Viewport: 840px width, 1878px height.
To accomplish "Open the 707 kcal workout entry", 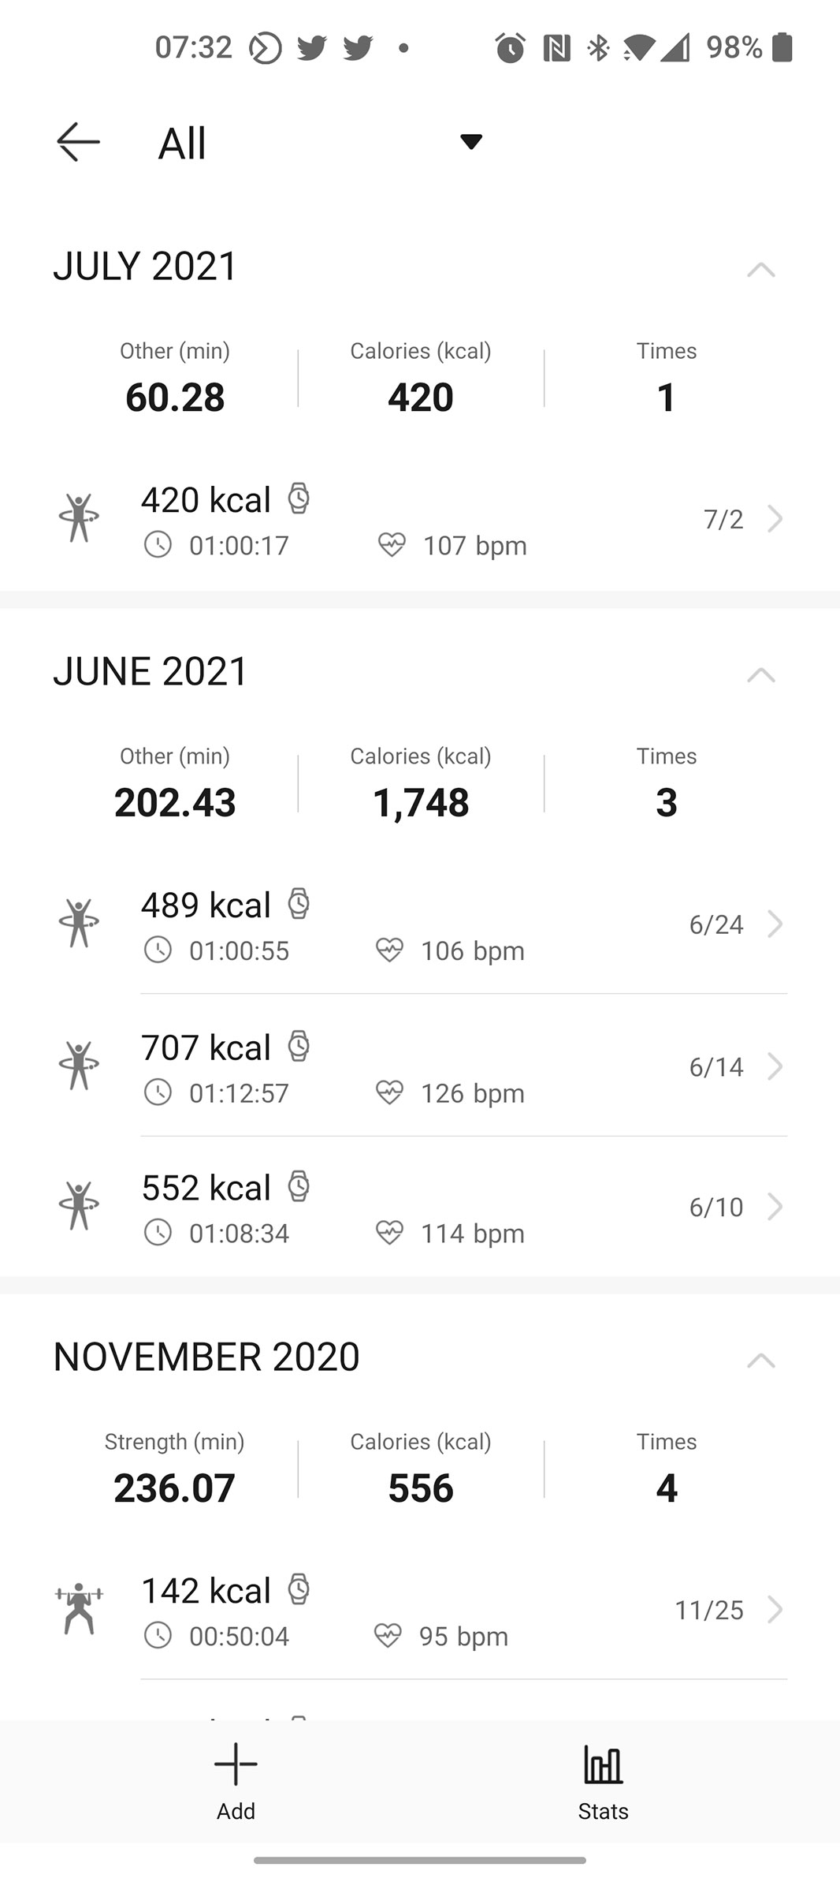I will pyautogui.click(x=418, y=1067).
